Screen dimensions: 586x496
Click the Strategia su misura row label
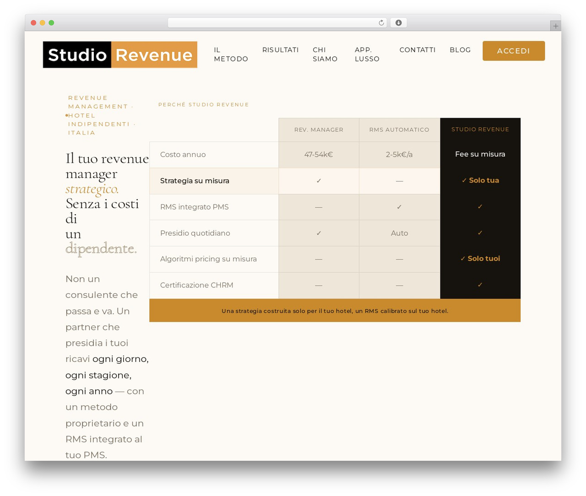(195, 181)
